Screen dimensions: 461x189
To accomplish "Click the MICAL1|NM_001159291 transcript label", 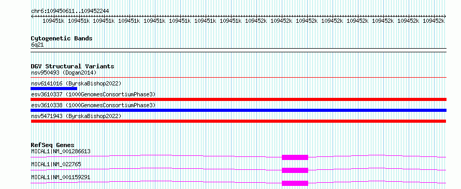I will tap(61, 178).
